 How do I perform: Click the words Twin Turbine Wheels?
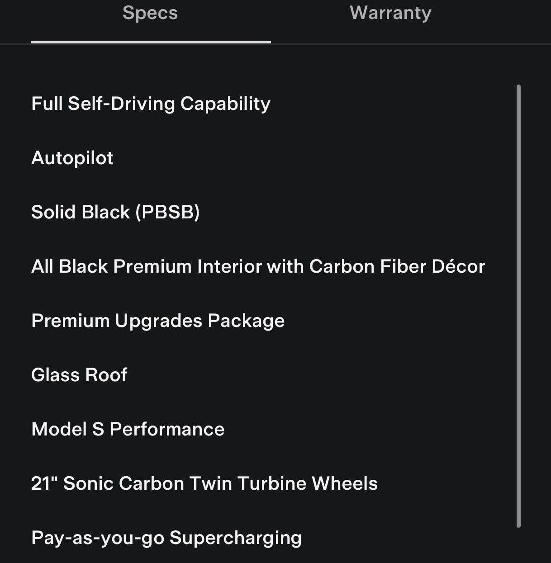(283, 483)
